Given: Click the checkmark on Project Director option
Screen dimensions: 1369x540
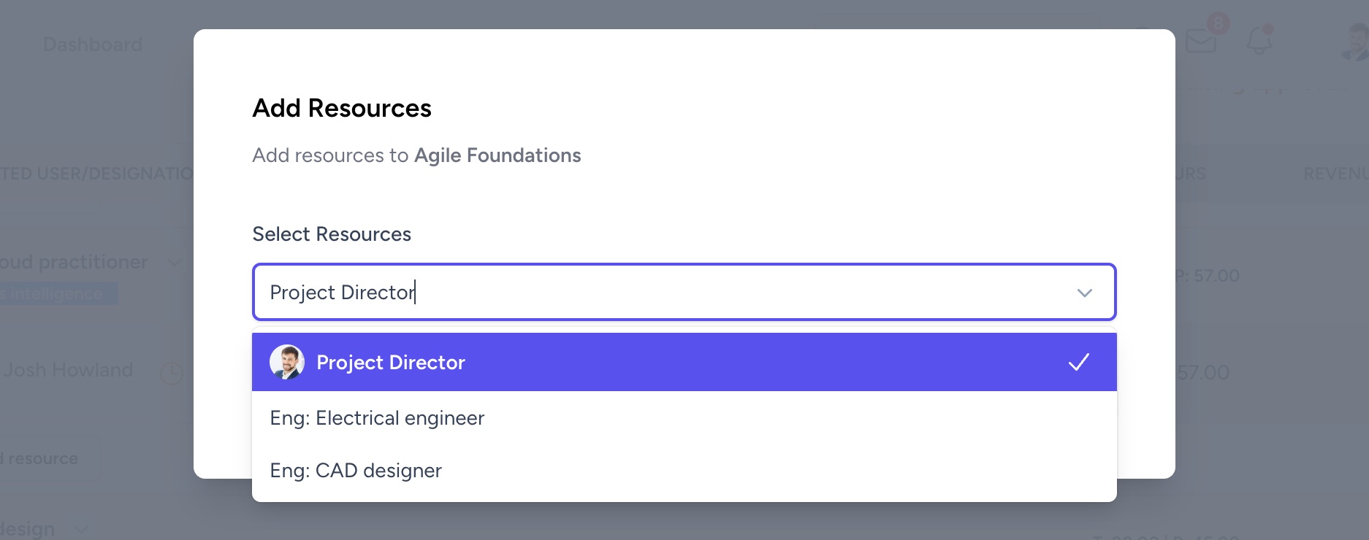Looking at the screenshot, I should [x=1079, y=363].
